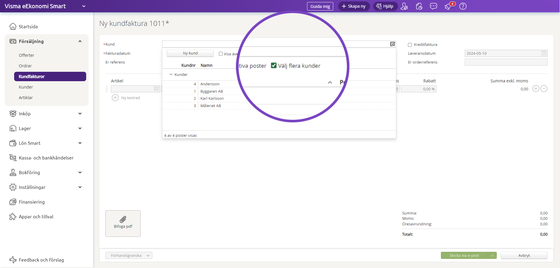Click the Inköp box icon
Viewport: 560px width, 268px height.
(13, 114)
